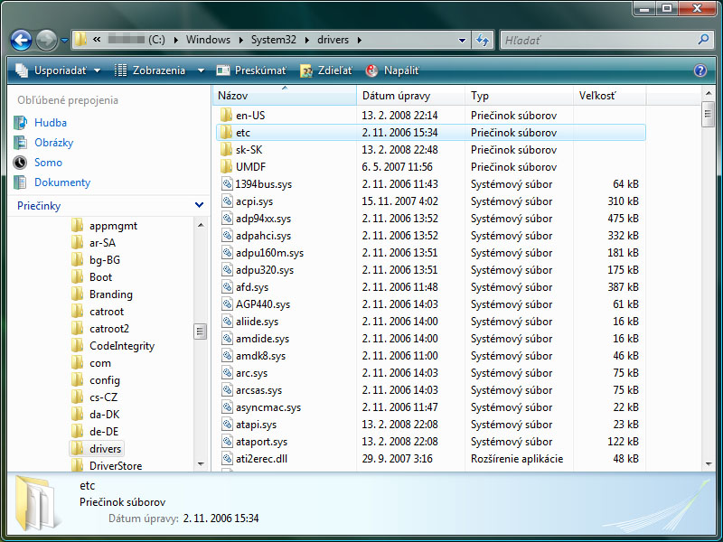Screen dimensions: 723x542
Task: Click the greyed Forward arrow button
Action: click(47, 40)
